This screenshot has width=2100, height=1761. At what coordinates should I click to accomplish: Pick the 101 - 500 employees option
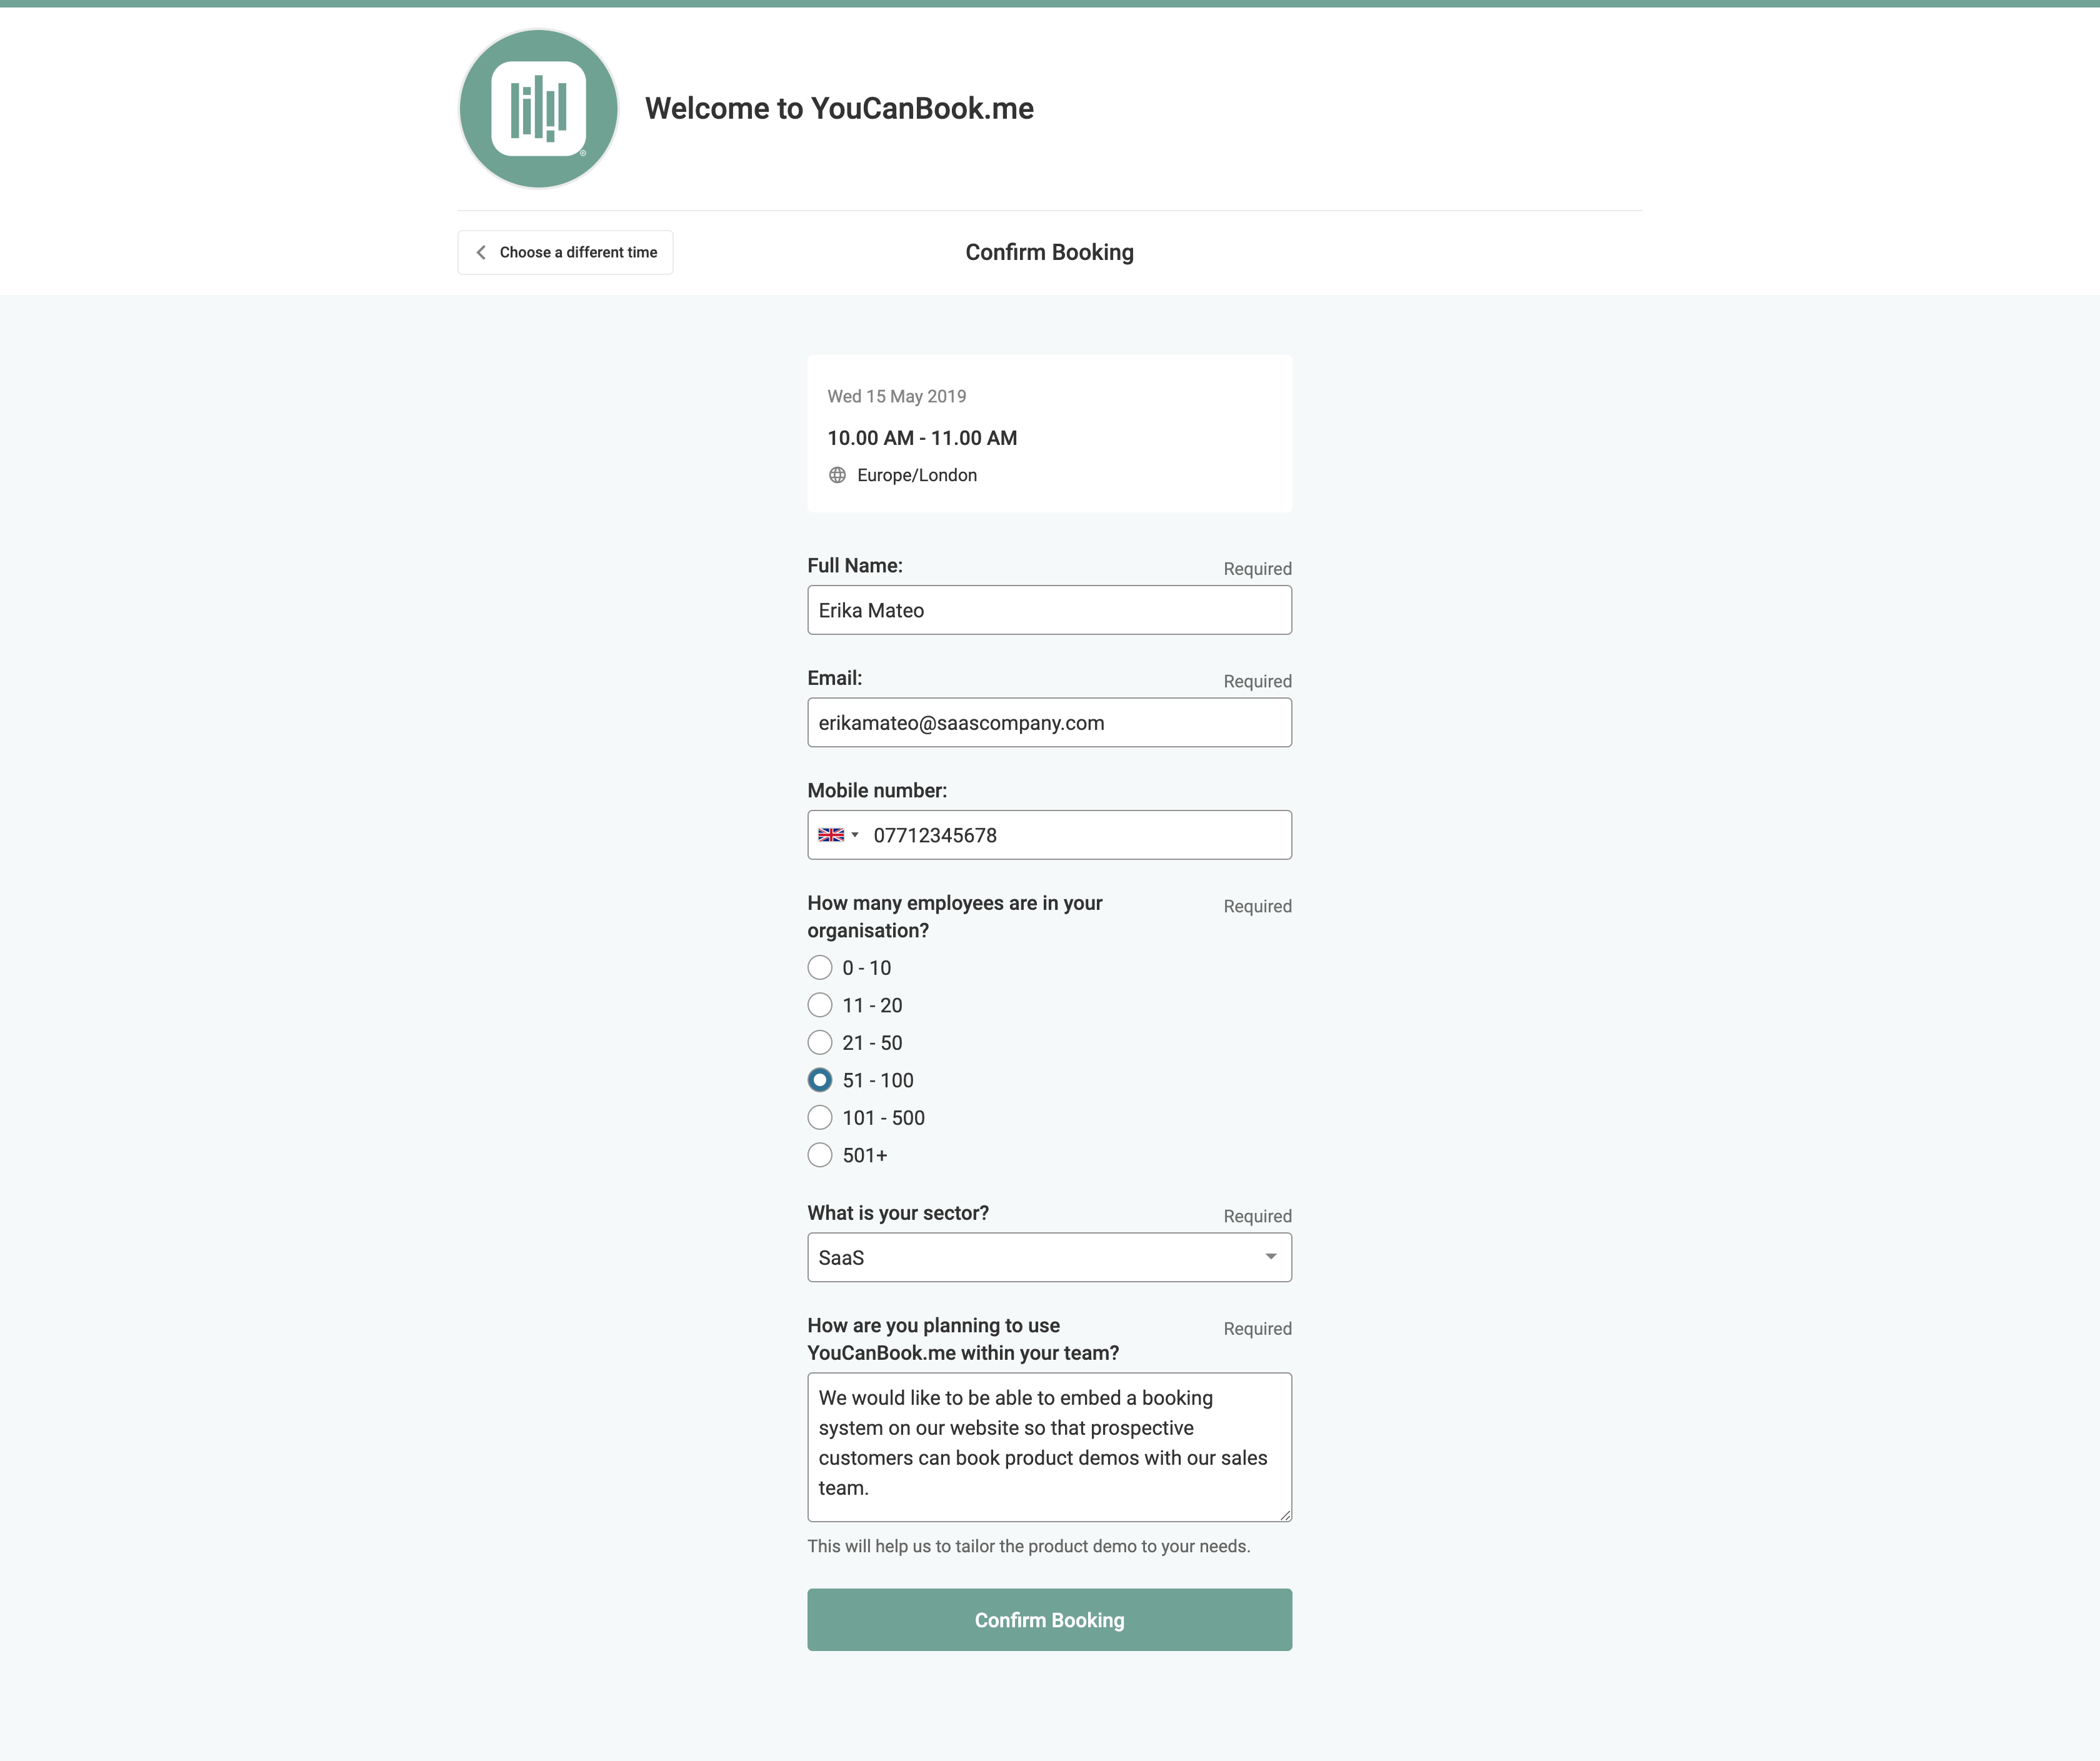(x=820, y=1118)
